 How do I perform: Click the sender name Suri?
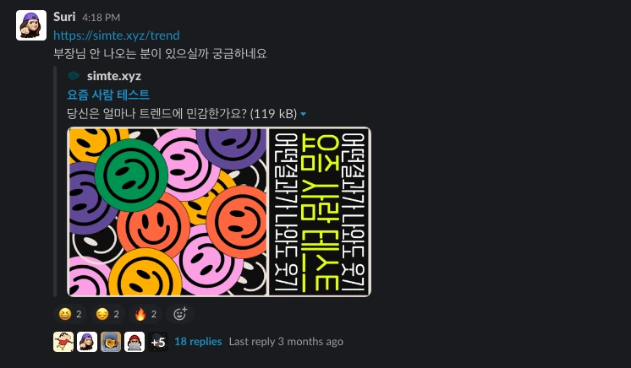[64, 17]
